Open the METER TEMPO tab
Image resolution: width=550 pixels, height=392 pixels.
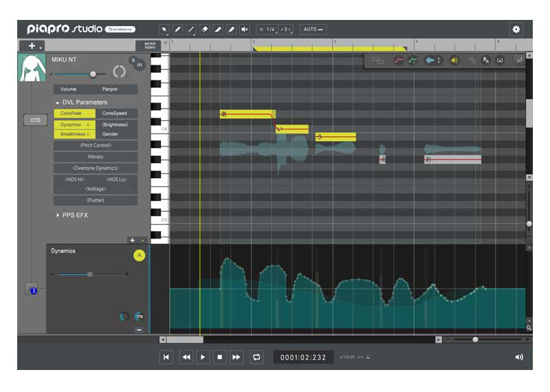coord(148,45)
